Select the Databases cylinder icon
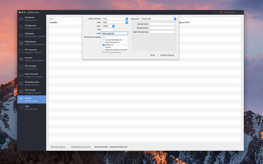263x164 pixels. coord(21,35)
